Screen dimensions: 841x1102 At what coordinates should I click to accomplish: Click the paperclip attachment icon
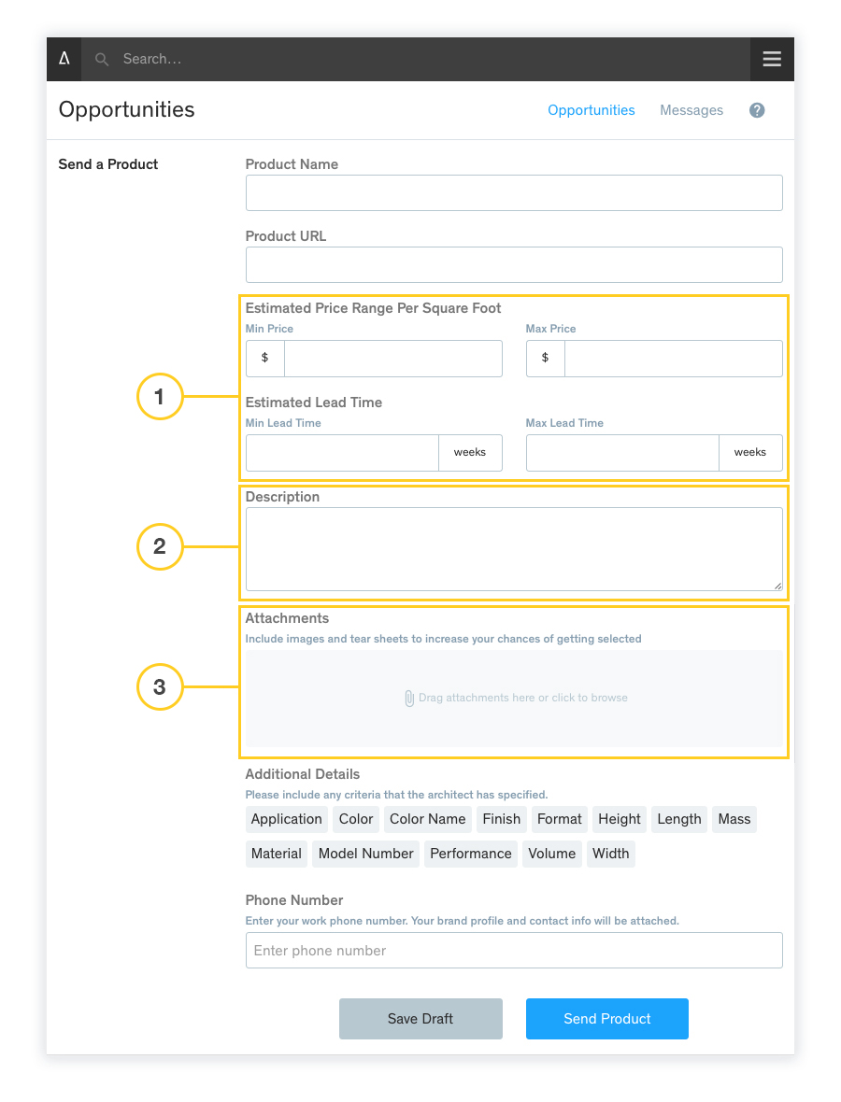click(x=409, y=699)
